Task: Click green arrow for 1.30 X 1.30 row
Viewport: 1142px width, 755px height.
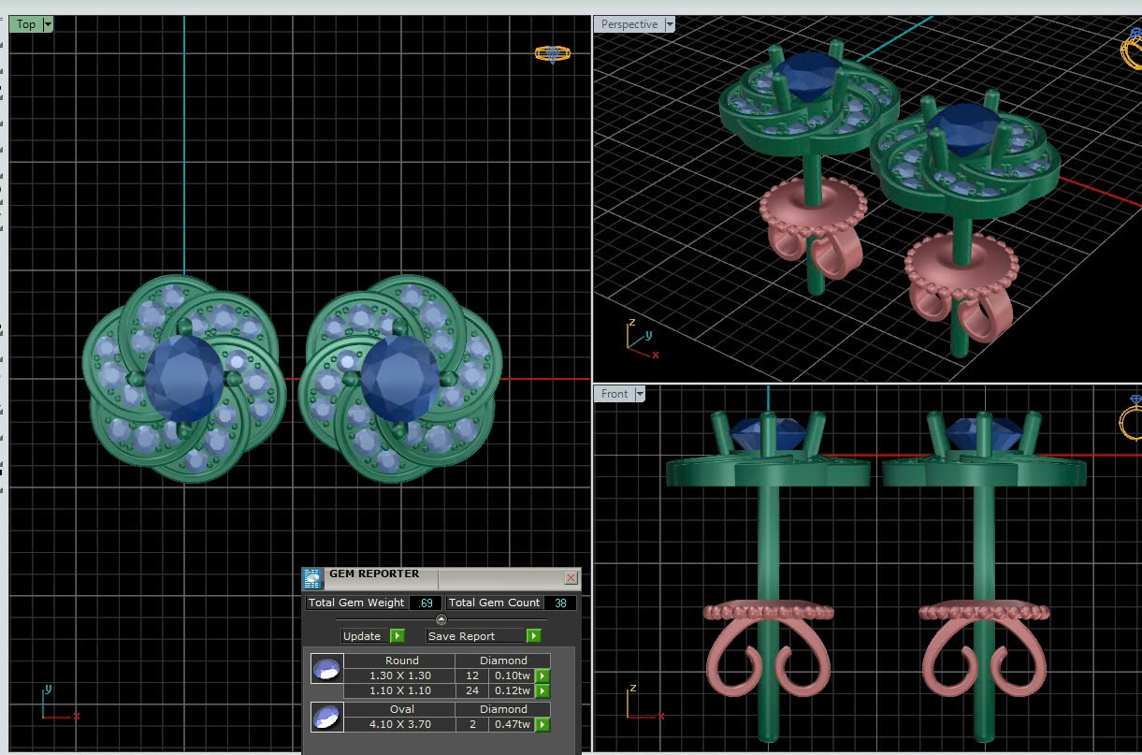Action: tap(542, 676)
